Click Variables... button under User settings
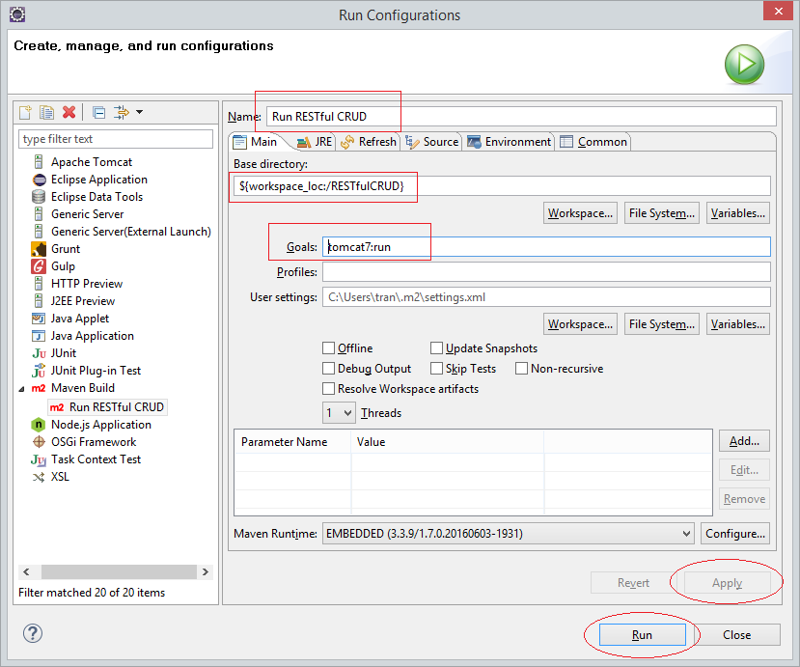 (x=737, y=324)
